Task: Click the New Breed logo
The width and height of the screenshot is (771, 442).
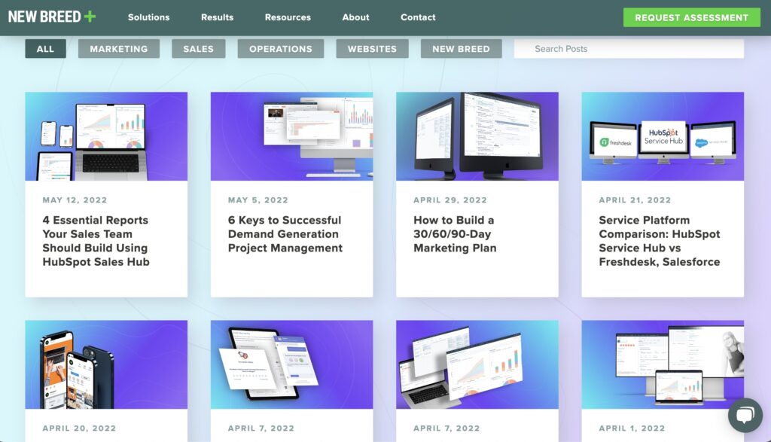Action: (52, 17)
